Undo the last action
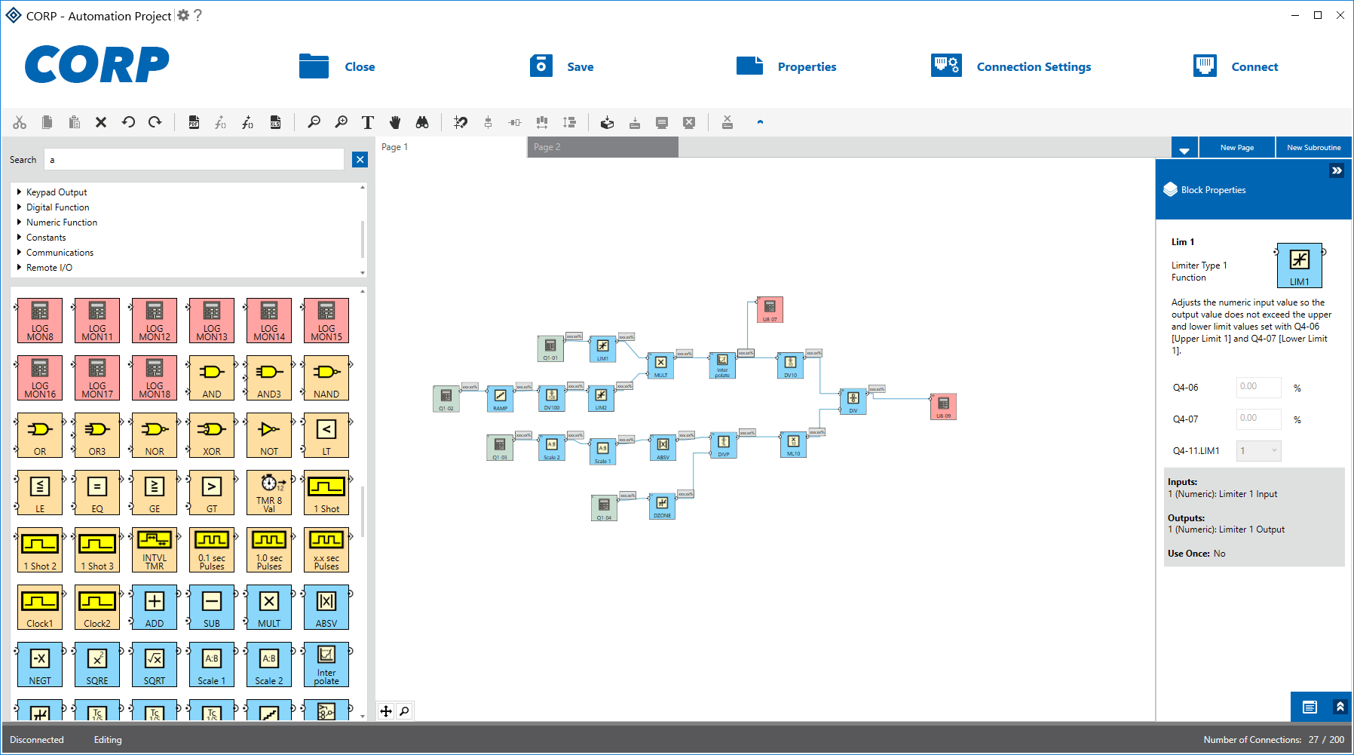This screenshot has width=1354, height=755. point(128,122)
